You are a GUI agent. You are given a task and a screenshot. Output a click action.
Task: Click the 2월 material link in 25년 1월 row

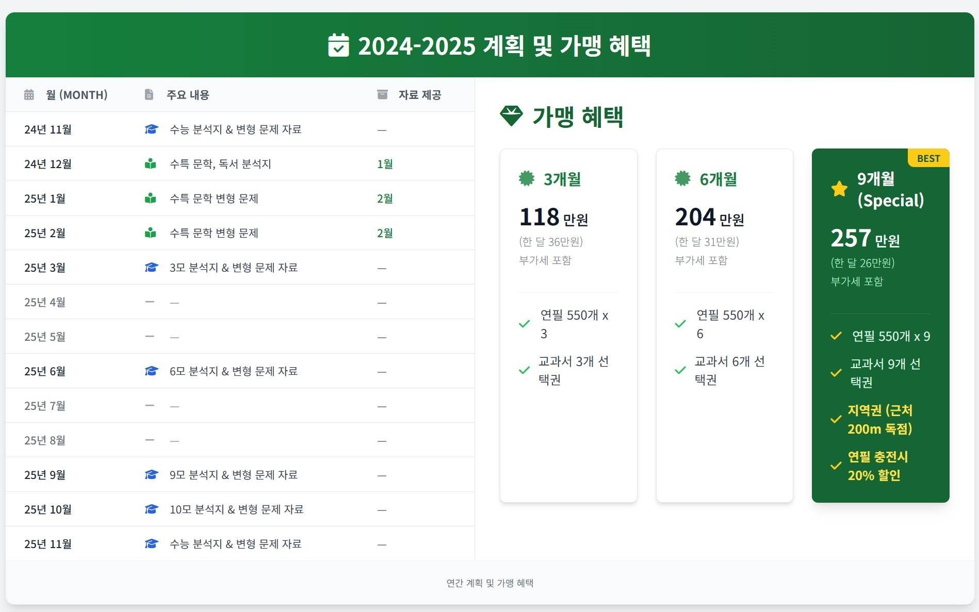385,199
